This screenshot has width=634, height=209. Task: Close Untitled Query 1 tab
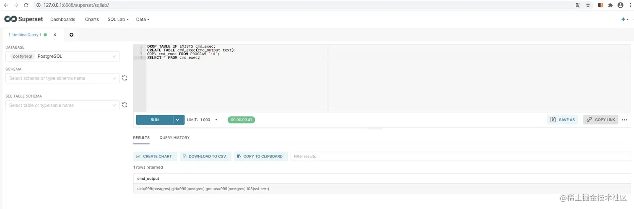pyautogui.click(x=55, y=35)
